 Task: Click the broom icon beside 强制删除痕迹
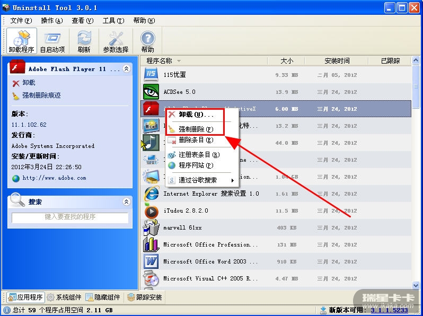click(16, 96)
